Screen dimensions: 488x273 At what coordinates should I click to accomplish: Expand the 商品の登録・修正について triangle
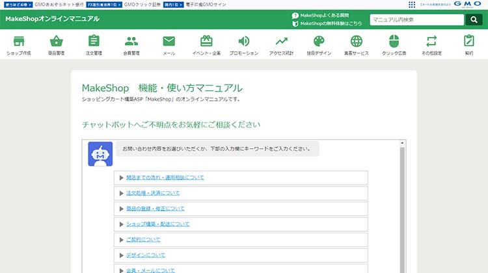pos(122,209)
